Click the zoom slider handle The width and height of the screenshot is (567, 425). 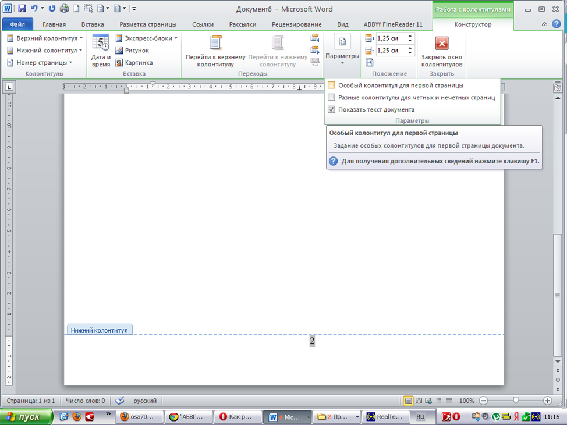pyautogui.click(x=516, y=401)
